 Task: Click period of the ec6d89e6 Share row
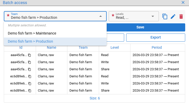pyautogui.click(x=156, y=91)
